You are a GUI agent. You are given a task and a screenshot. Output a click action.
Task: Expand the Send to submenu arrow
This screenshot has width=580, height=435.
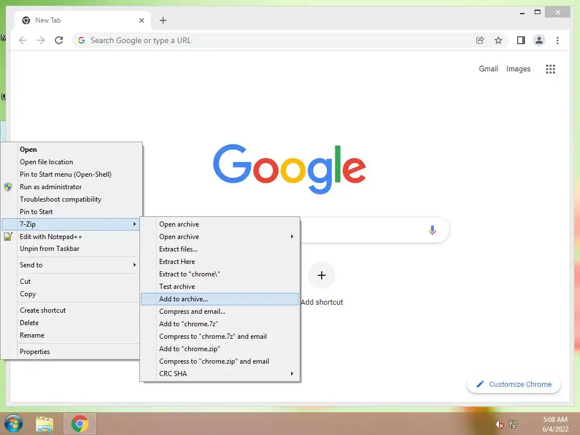pos(135,265)
